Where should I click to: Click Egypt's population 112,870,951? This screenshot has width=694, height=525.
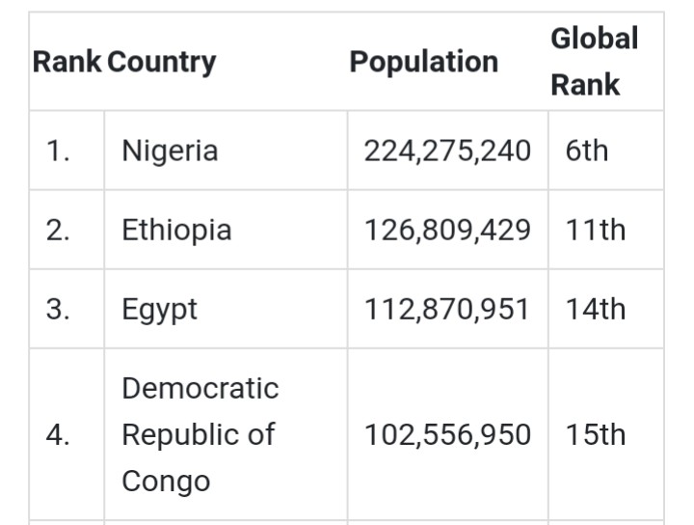click(447, 309)
